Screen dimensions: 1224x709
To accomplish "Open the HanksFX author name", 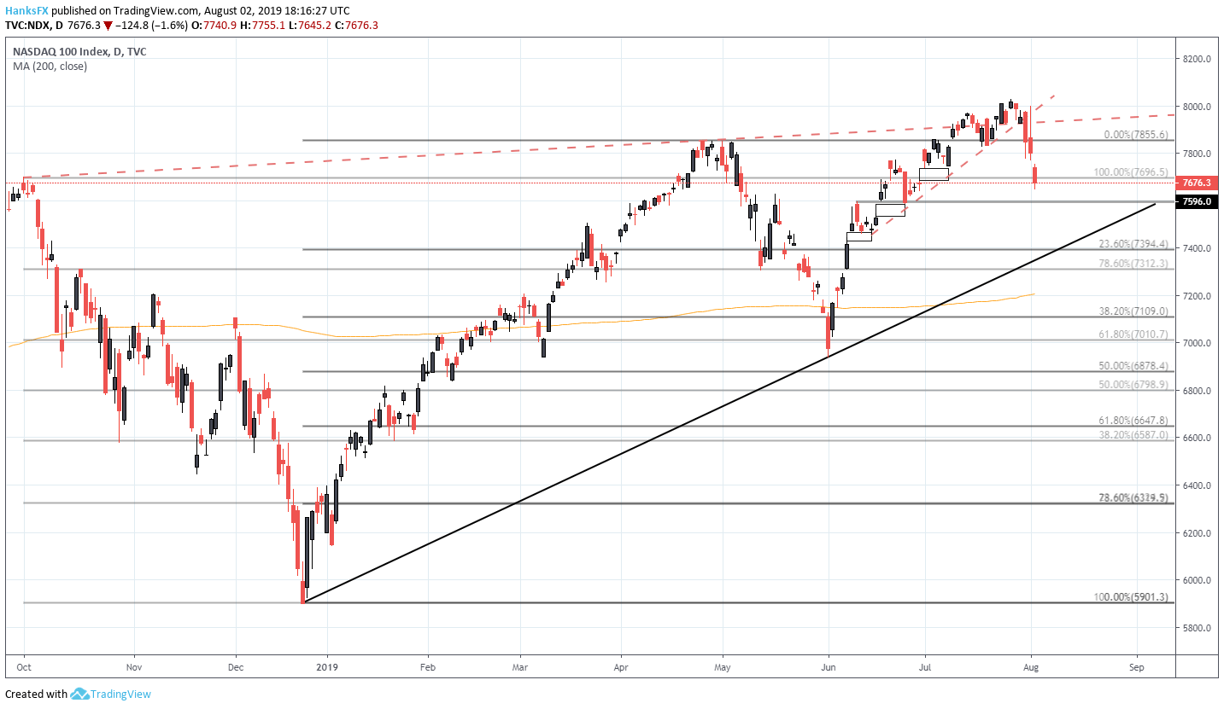I will pyautogui.click(x=26, y=10).
